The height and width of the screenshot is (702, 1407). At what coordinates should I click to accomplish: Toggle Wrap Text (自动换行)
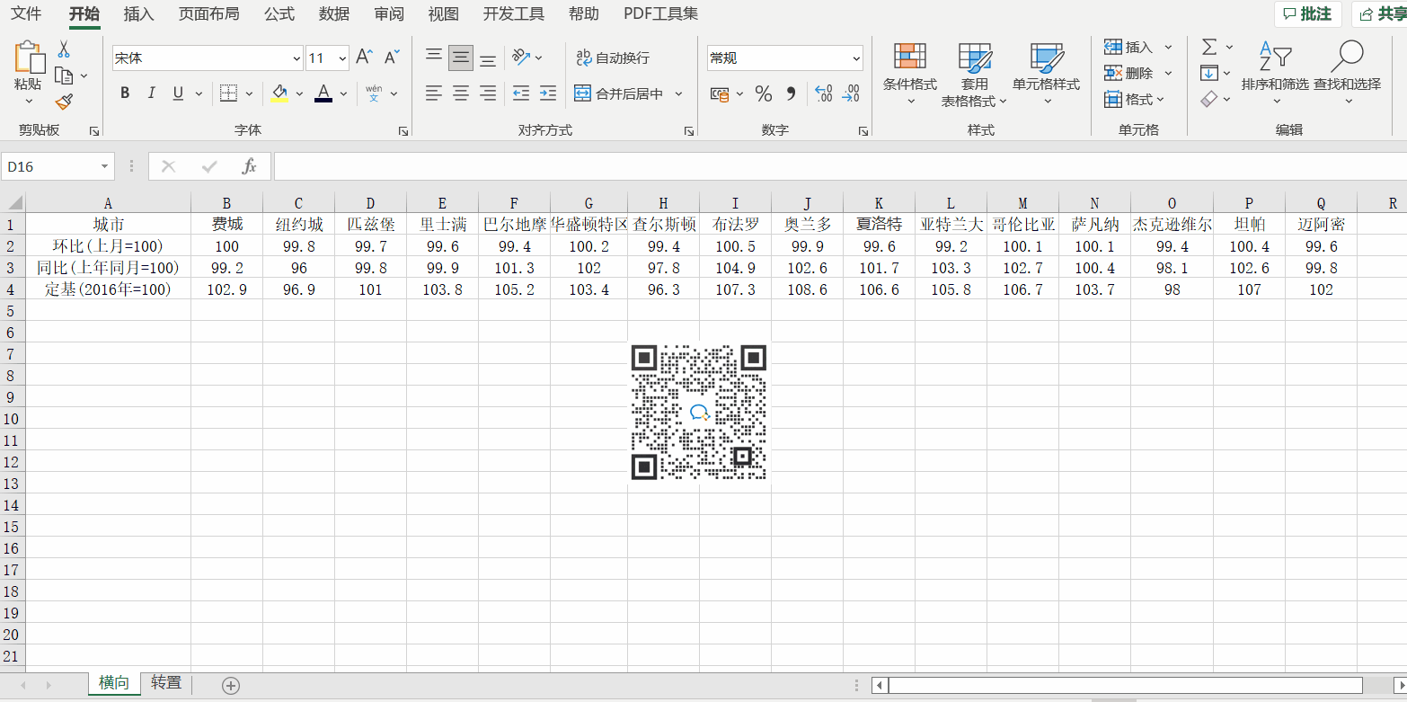[x=612, y=58]
